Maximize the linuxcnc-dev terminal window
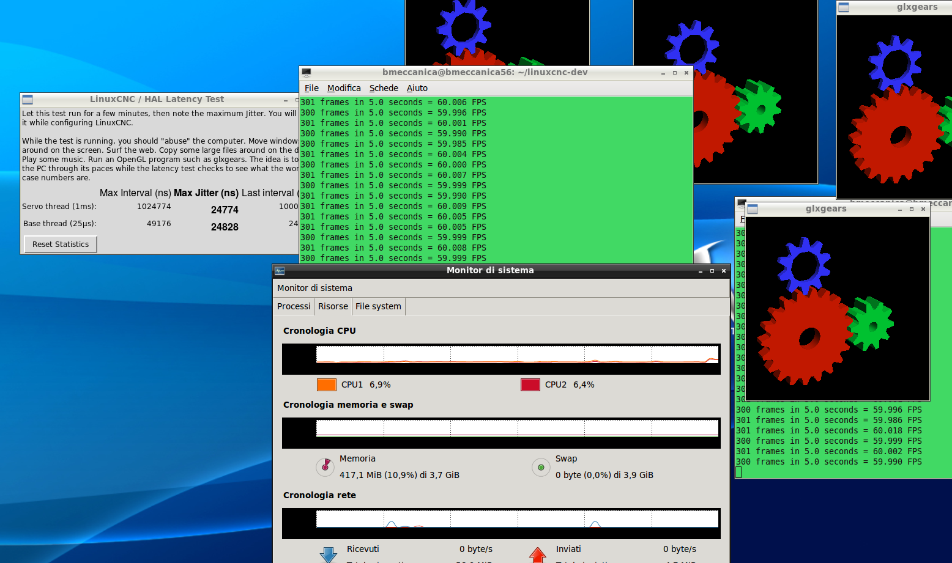 tap(675, 73)
